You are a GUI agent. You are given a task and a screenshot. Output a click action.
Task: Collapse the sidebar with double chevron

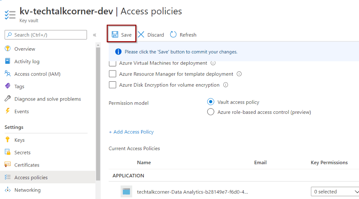pyautogui.click(x=95, y=35)
